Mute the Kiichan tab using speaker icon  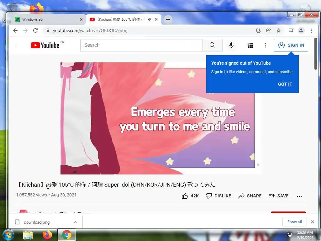[x=150, y=19]
